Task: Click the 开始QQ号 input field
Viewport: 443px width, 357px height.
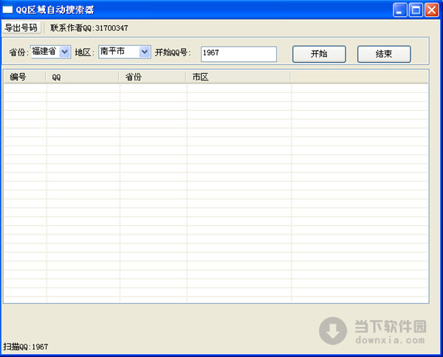Action: (x=238, y=54)
